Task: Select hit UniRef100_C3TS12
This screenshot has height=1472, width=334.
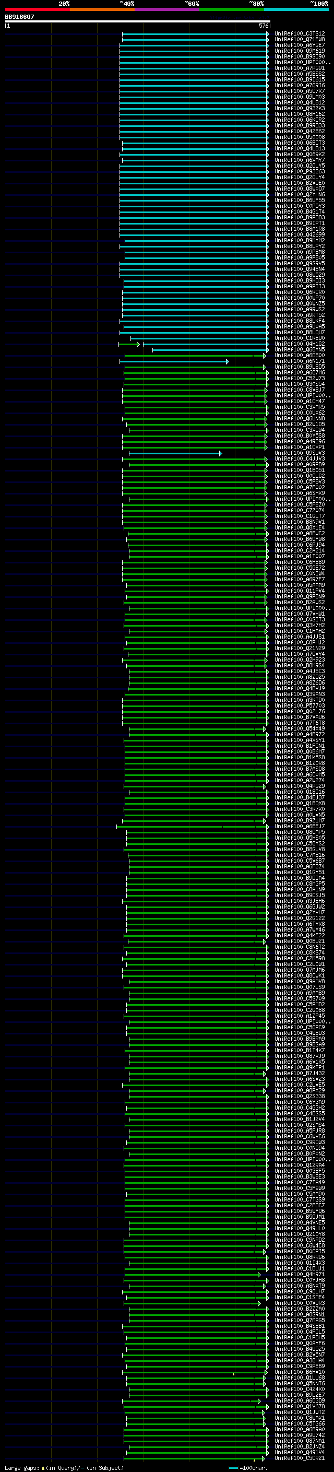Action: coord(299,34)
